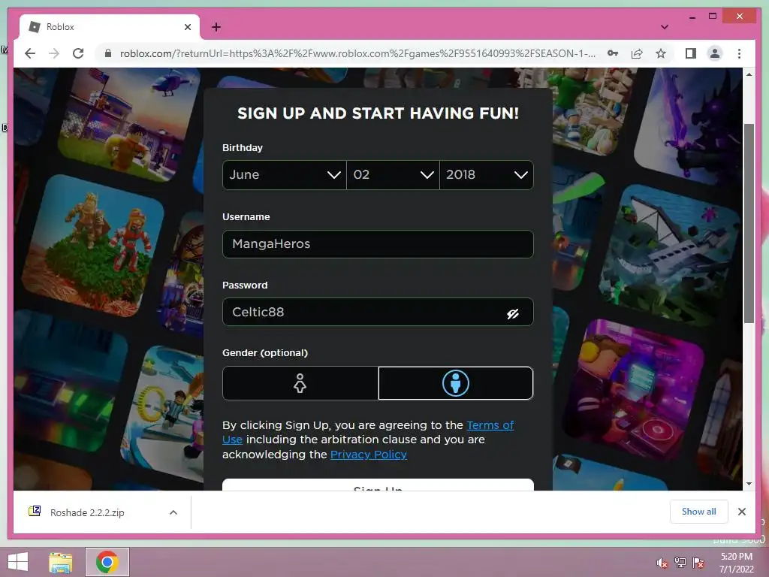Image resolution: width=769 pixels, height=577 pixels.
Task: Click the muted volume tray icon
Action: pos(662,563)
